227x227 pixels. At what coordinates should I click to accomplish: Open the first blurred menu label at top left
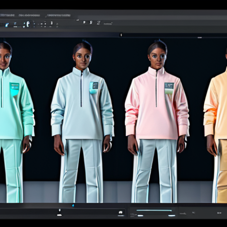[x=7, y=15]
